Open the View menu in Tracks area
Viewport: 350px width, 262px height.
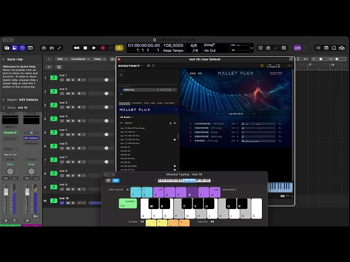[100, 59]
